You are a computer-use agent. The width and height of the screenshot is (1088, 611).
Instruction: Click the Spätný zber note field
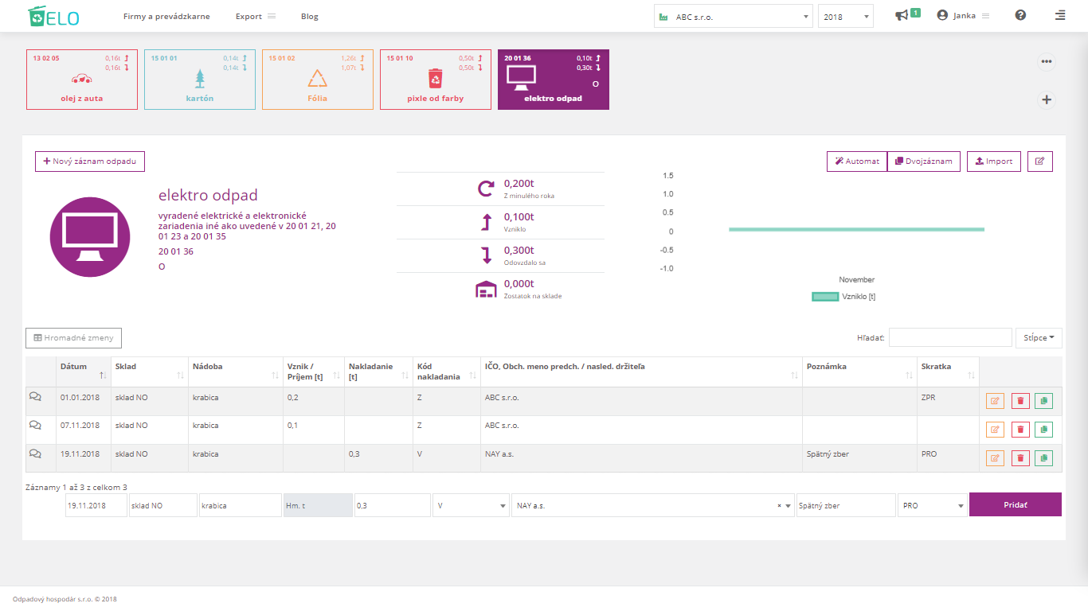point(846,505)
